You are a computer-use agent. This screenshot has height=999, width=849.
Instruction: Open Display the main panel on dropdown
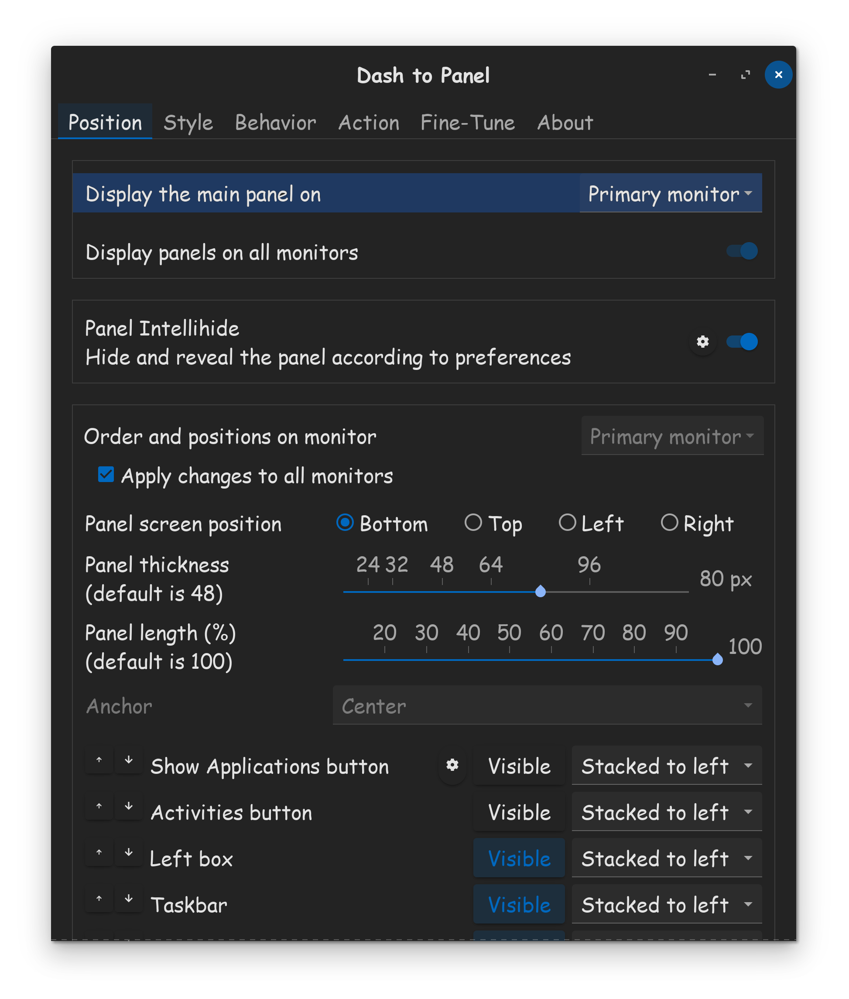pyautogui.click(x=670, y=193)
